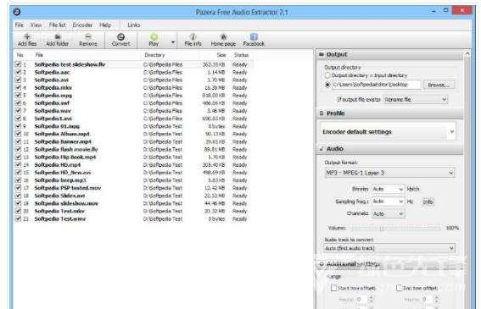This screenshot has height=309, width=481.
Task: Select Softpedia flash movie.flv row
Action: (x=133, y=149)
